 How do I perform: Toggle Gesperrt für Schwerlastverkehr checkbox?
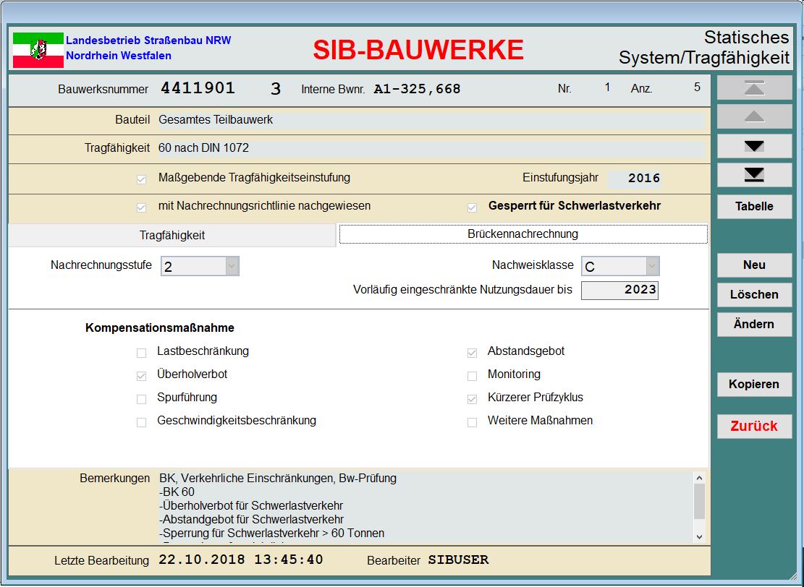coord(473,207)
